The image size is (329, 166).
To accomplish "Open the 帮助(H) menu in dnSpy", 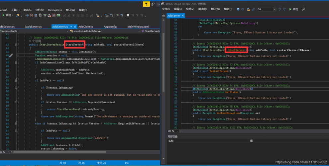I will click(x=228, y=9).
